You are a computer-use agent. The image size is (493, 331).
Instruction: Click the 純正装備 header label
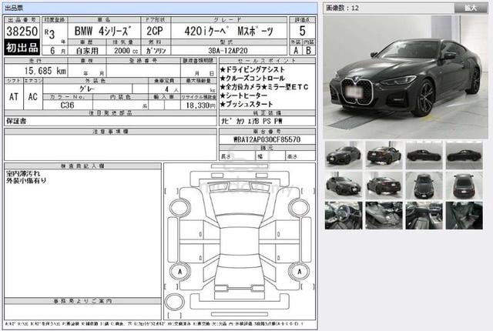(267, 112)
